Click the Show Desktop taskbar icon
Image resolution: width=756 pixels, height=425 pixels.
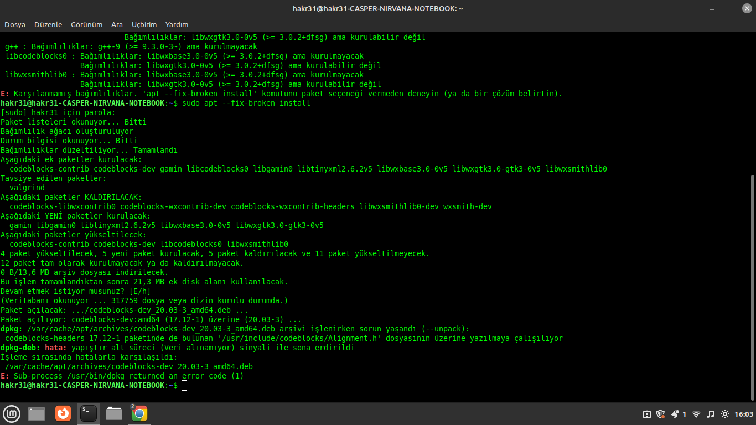pyautogui.click(x=37, y=413)
